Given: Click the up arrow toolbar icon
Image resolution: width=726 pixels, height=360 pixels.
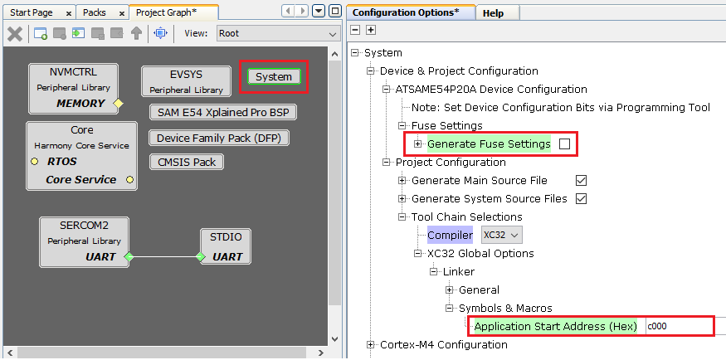Looking at the screenshot, I should (136, 33).
